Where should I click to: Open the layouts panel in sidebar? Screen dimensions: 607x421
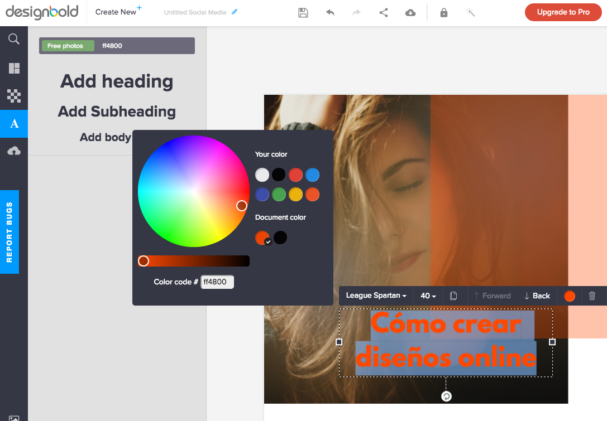click(x=14, y=69)
